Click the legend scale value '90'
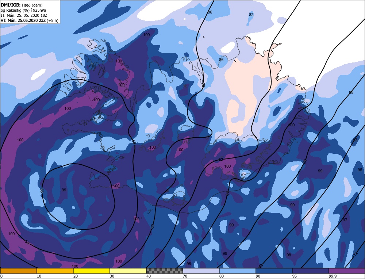This screenshot has width=365, height=279. point(258,276)
